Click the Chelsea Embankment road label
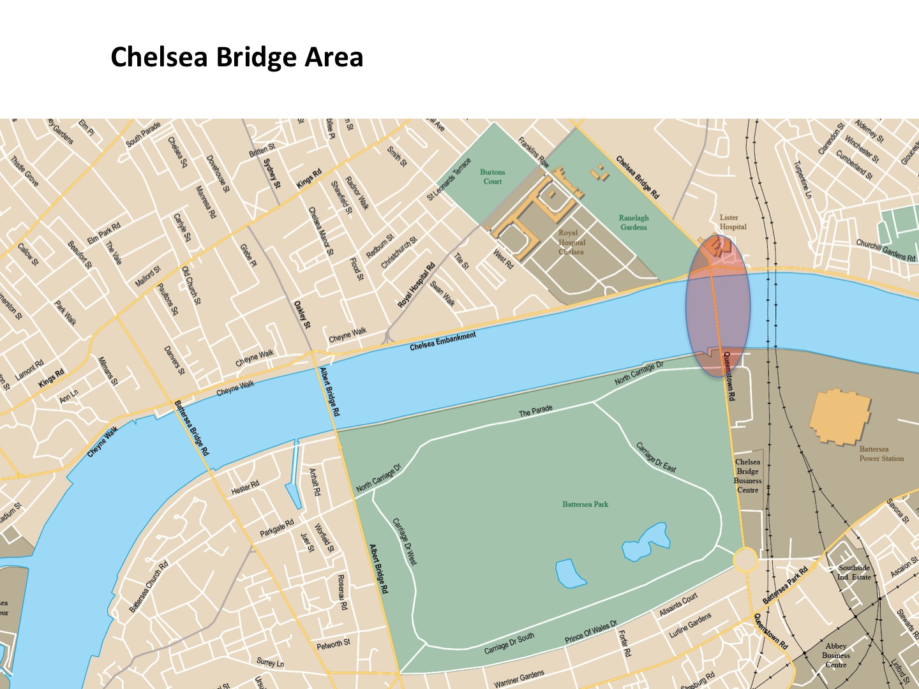919x689 pixels. (443, 341)
